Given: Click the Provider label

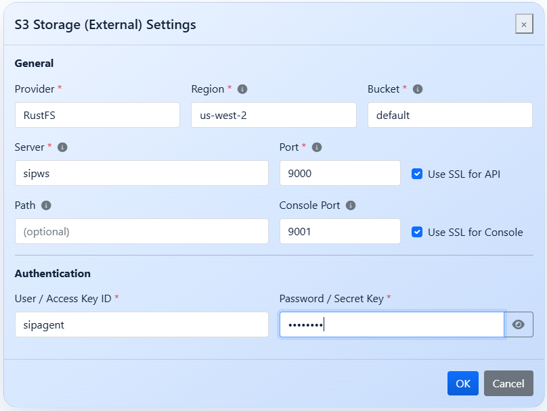Looking at the screenshot, I should click(35, 89).
